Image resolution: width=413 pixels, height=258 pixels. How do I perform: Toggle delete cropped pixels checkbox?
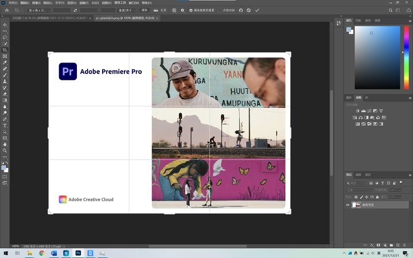pos(191,10)
